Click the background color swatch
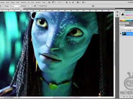Viewport: 133px width, 99px height. click(122, 14)
